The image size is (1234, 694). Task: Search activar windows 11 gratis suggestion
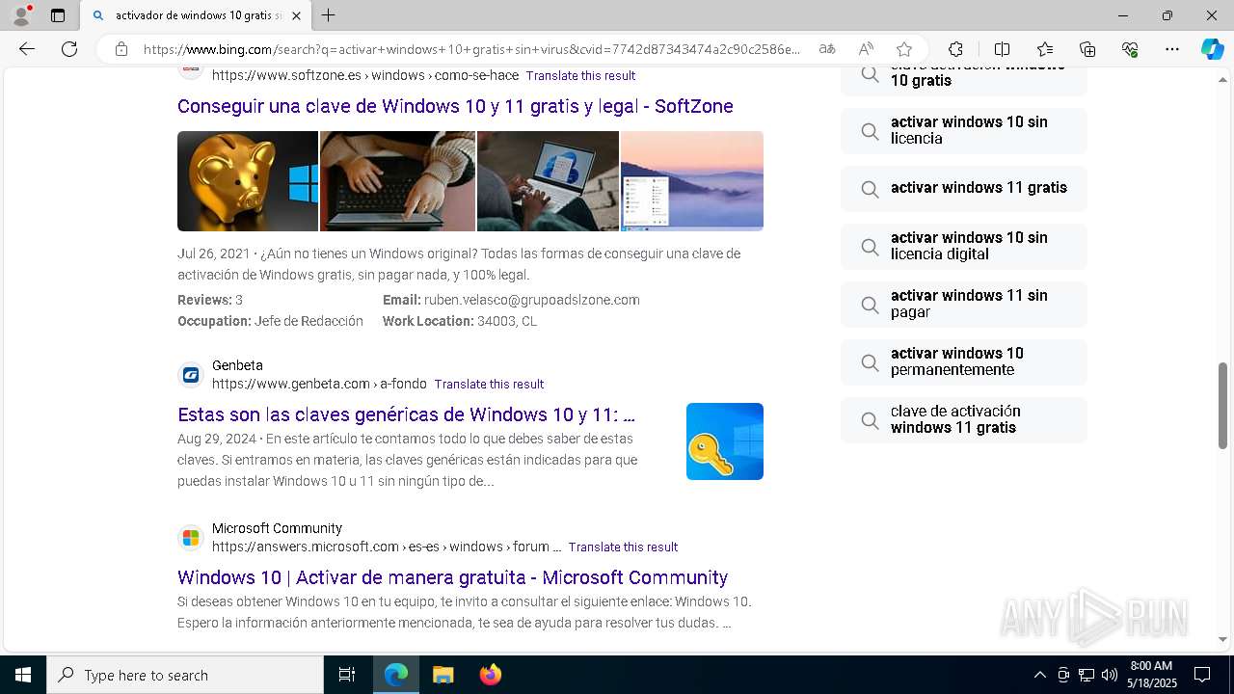(964, 188)
